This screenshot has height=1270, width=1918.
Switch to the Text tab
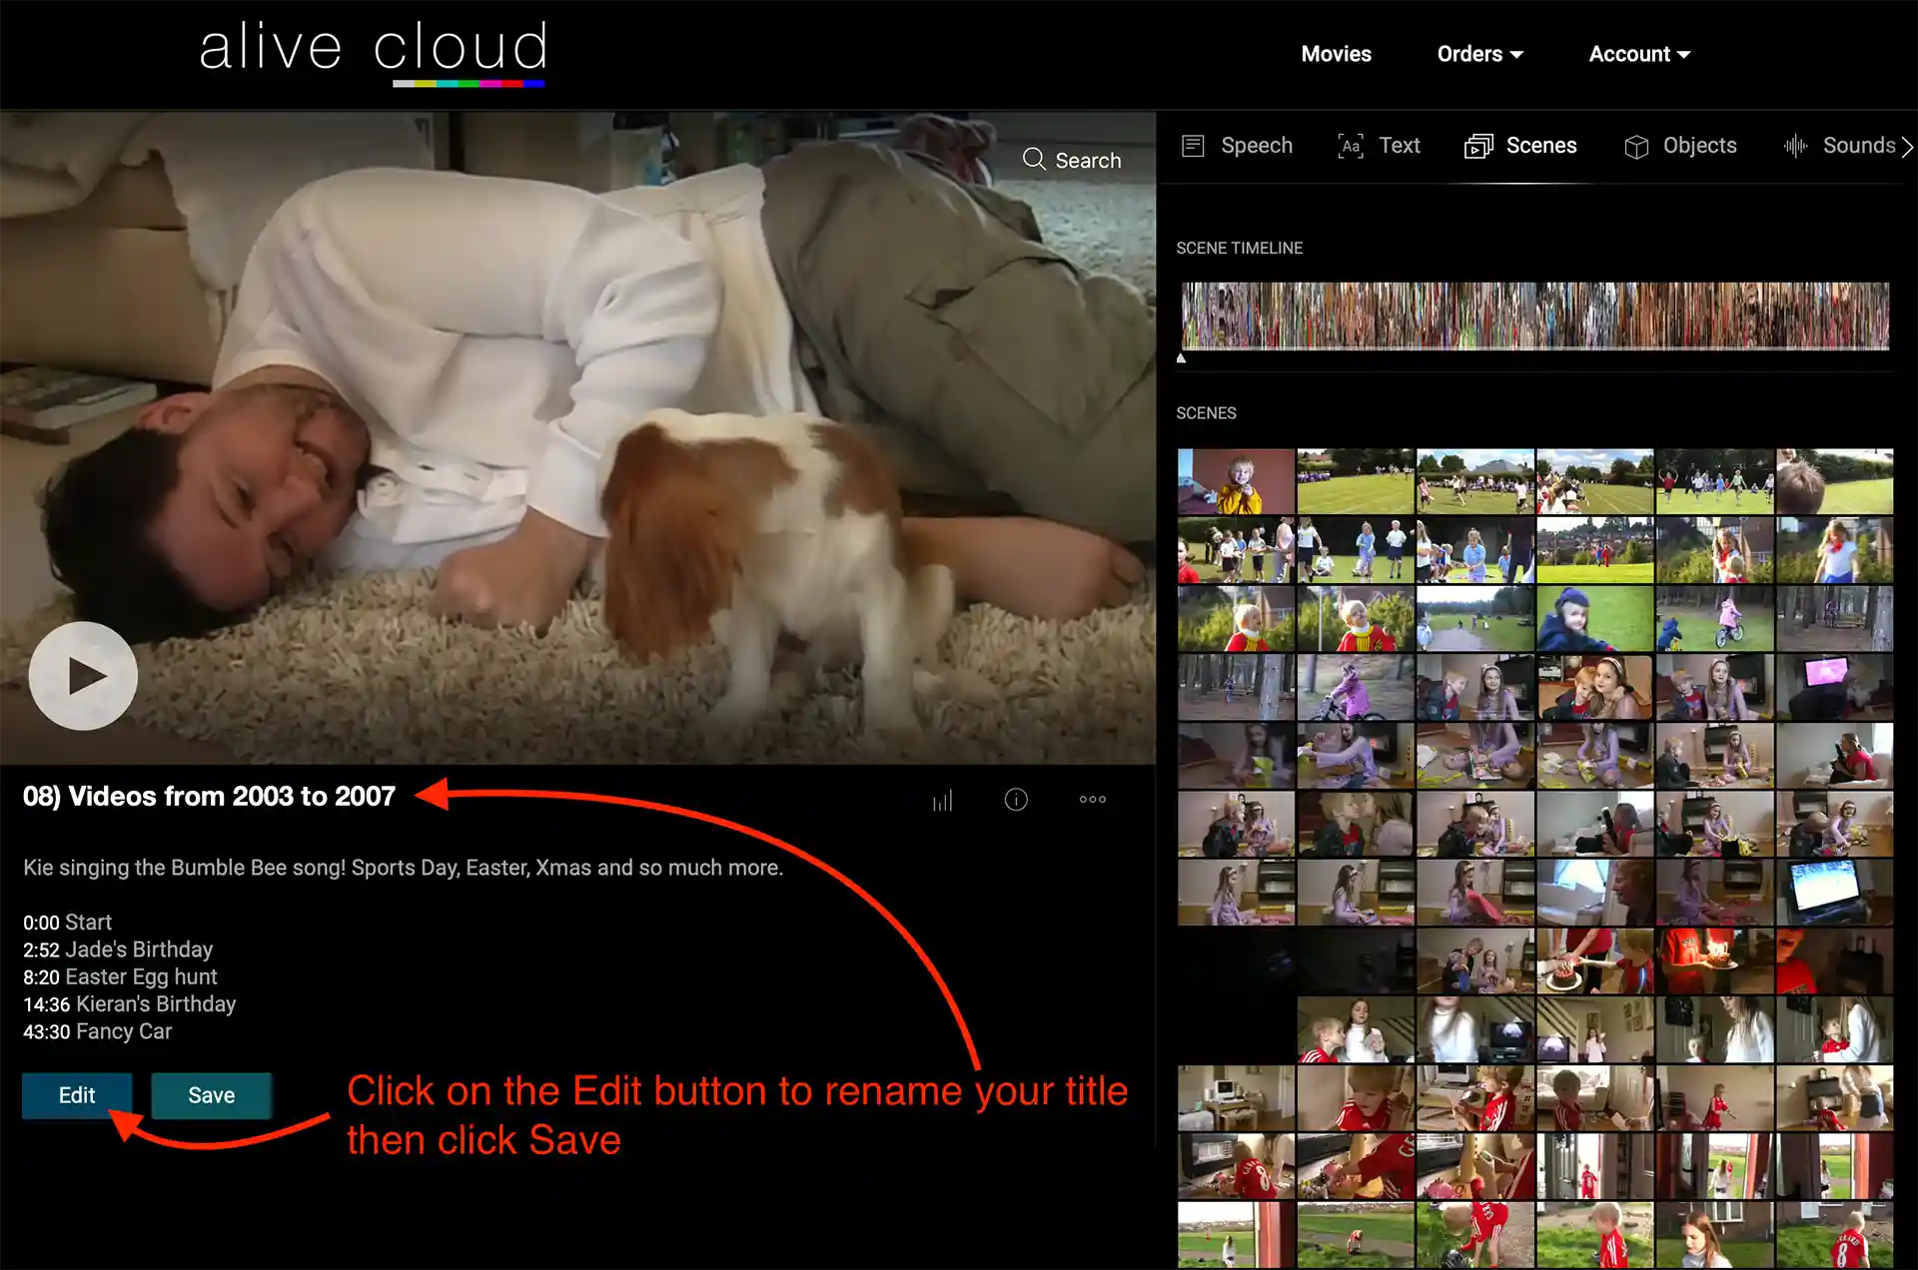[1379, 146]
